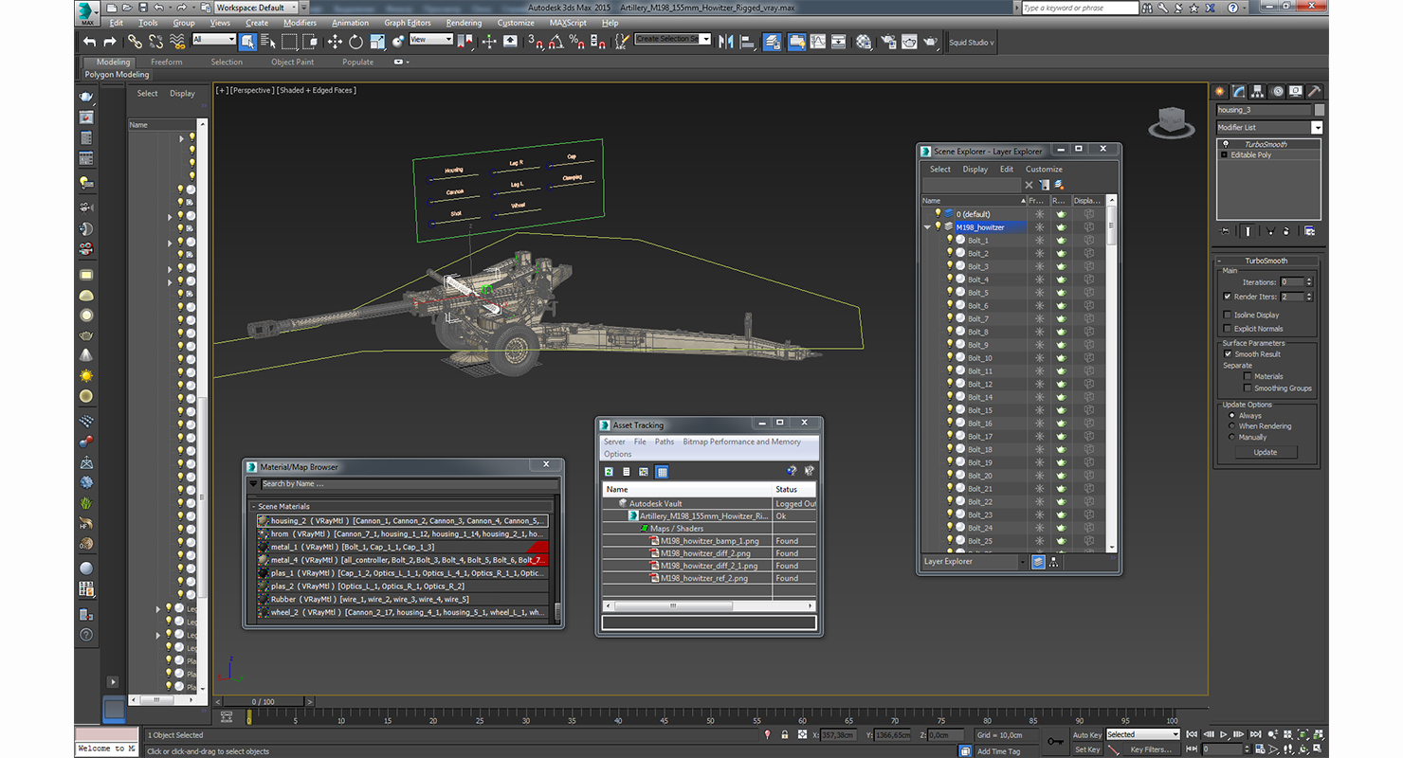Select When Rendering radio option

pos(1232,426)
